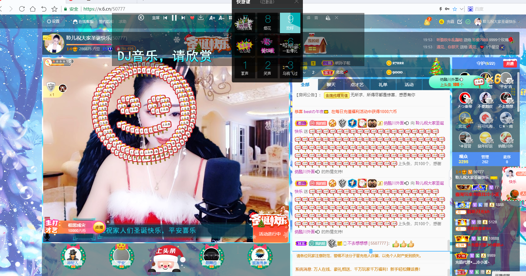
Task: Open 观众 3295 audience tab
Action: coord(463,159)
